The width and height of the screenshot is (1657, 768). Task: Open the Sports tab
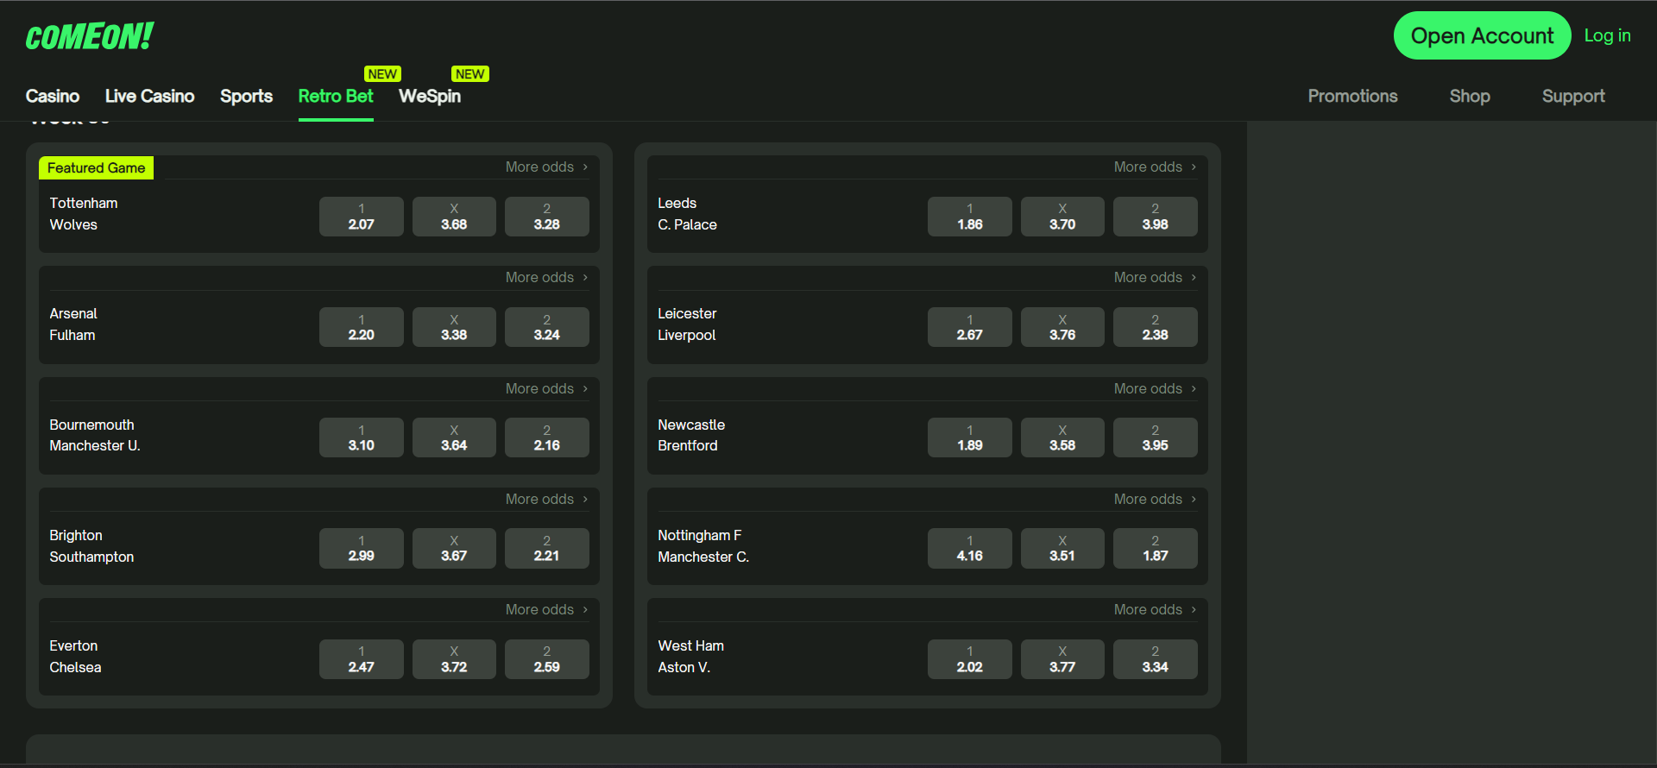point(246,96)
